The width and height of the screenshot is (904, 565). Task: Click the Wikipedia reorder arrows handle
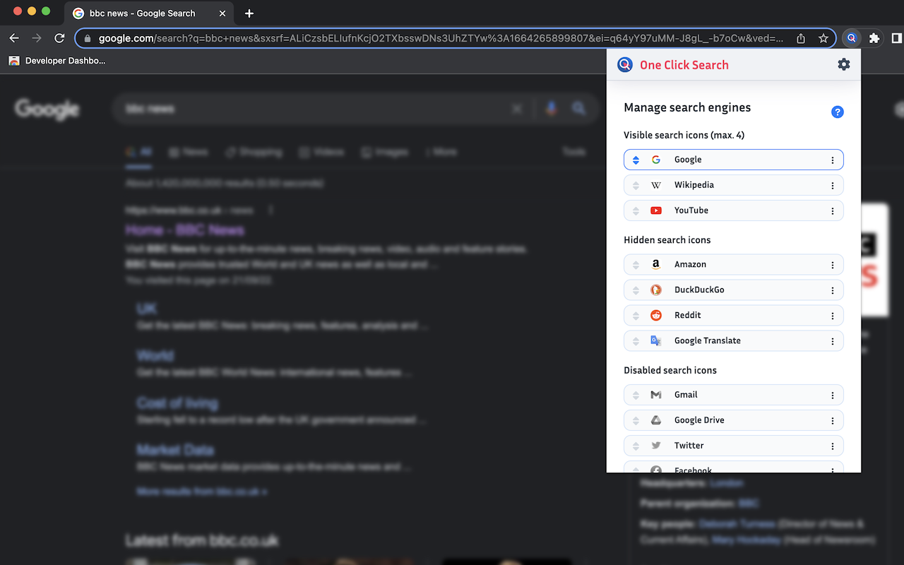[636, 186]
